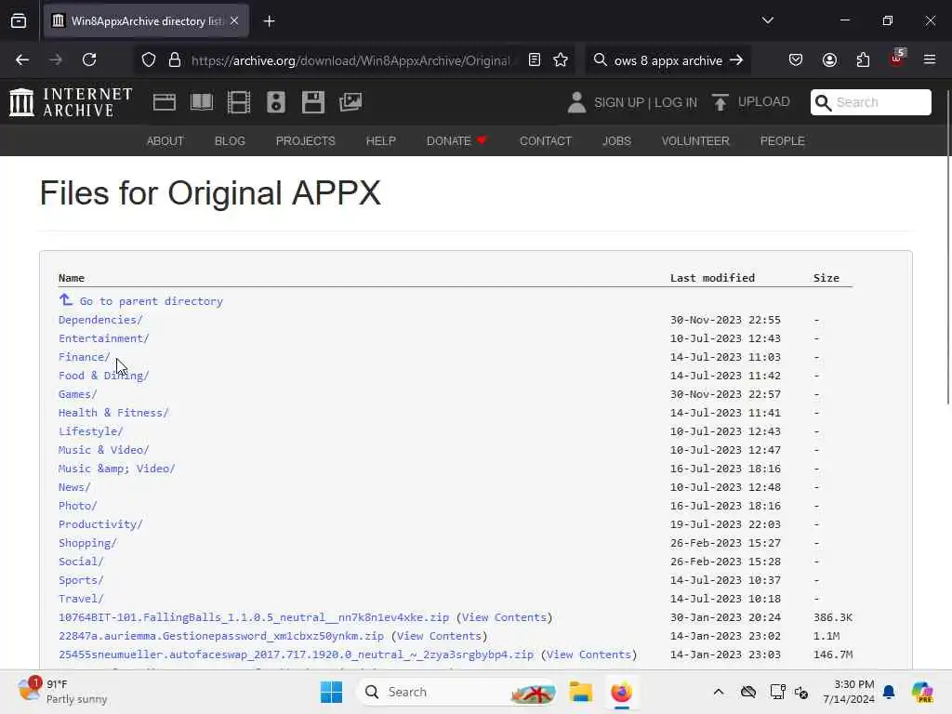This screenshot has height=714, width=952.
Task: Click the Internet Archive logo
Action: 71,102
